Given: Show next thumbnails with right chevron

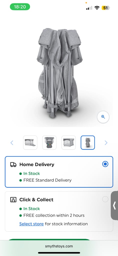Looking at the screenshot, I should 106,143.
